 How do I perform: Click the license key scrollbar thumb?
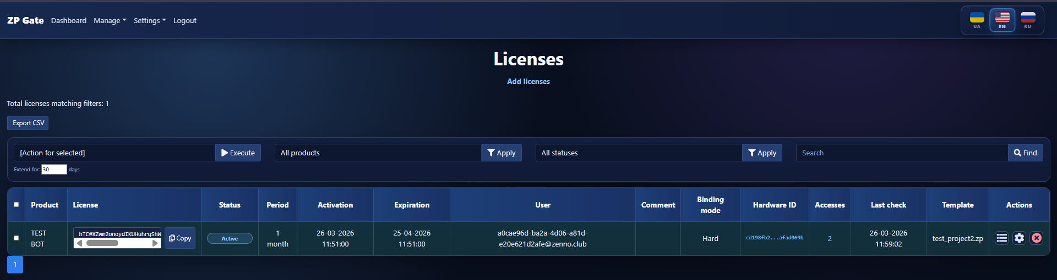[x=102, y=243]
